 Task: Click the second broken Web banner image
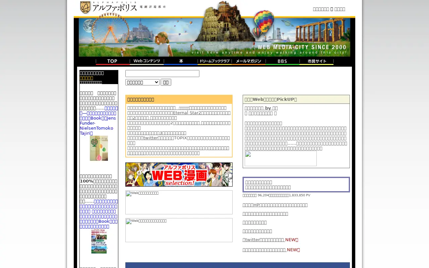click(x=179, y=230)
